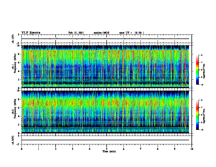Click the time axis tick label "1"
216x167 pixels.
coord(38,149)
